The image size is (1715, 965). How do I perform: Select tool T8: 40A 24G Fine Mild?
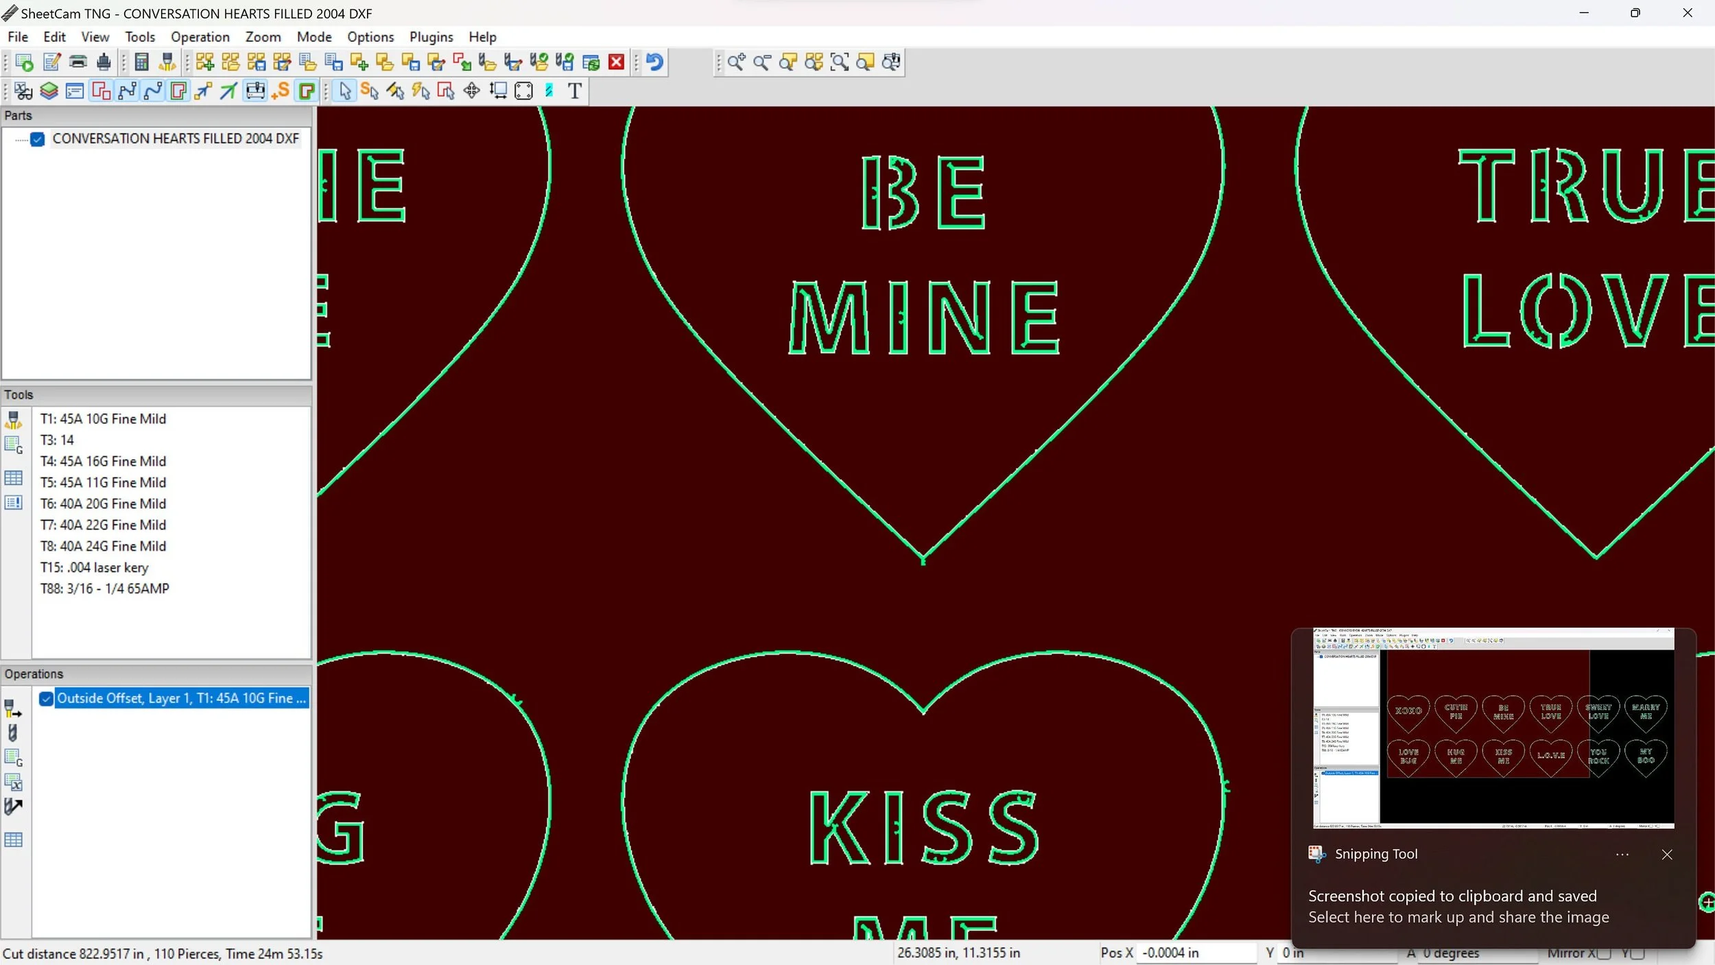[103, 547]
